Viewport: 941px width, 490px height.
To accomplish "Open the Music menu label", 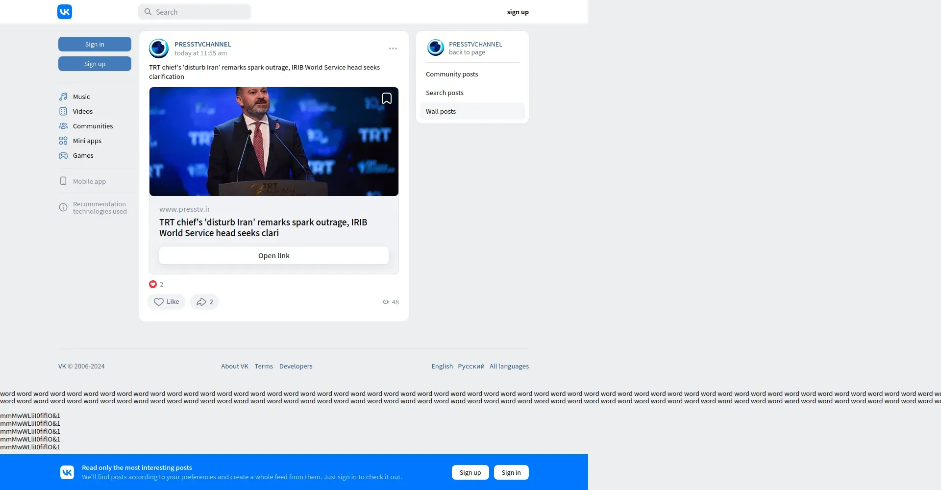I will [81, 97].
